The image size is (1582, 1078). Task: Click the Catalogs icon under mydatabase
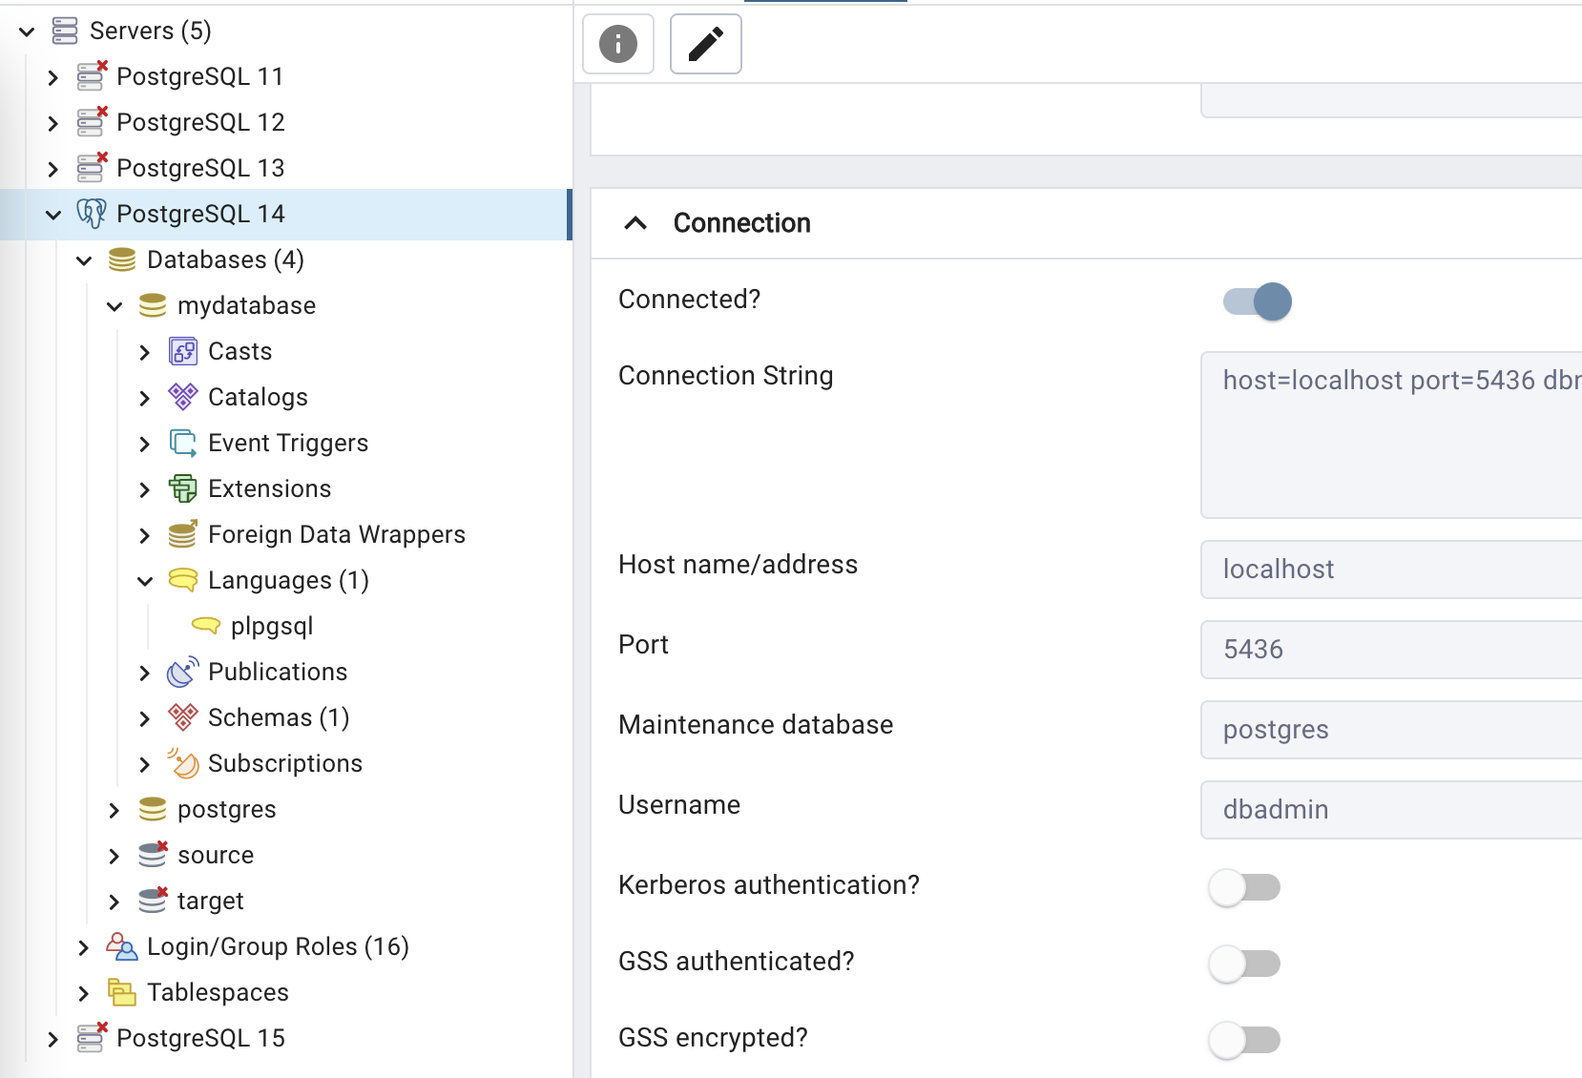pos(181,397)
